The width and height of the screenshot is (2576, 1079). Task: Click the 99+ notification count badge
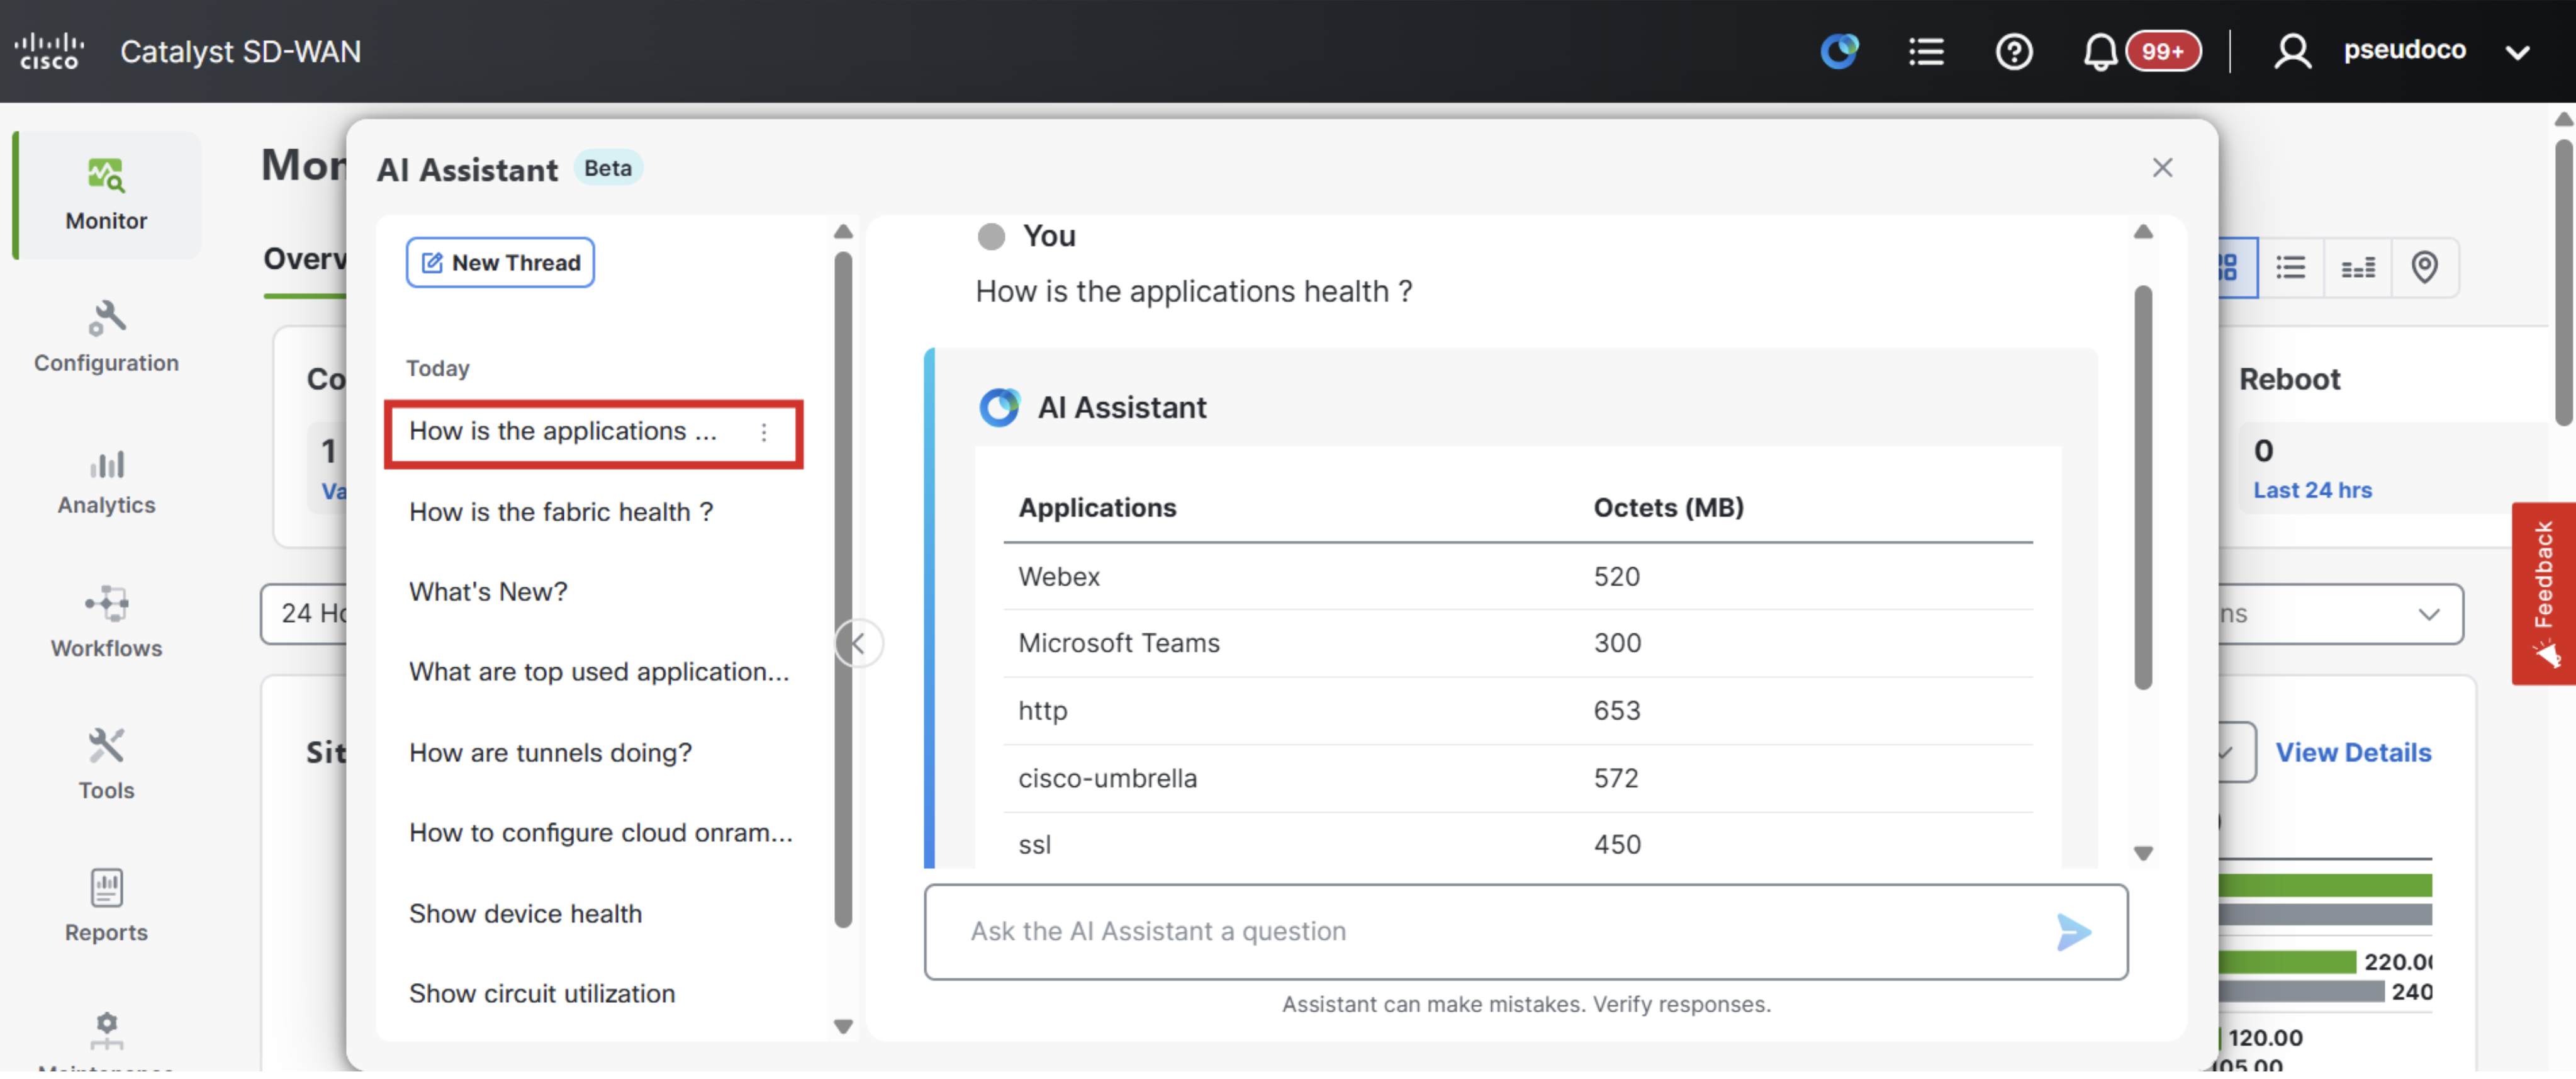tap(2162, 51)
